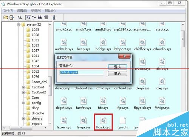This screenshot has height=137, width=189.
Task: Click the tree pane vertical scrollbar thumb
Action: 50,86
